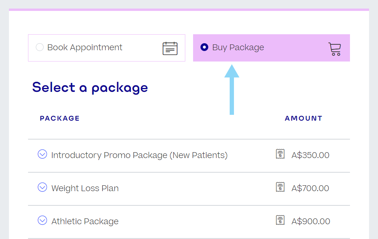
Task: Expand Introductory Promo Package details chevron
Action: 42,155
